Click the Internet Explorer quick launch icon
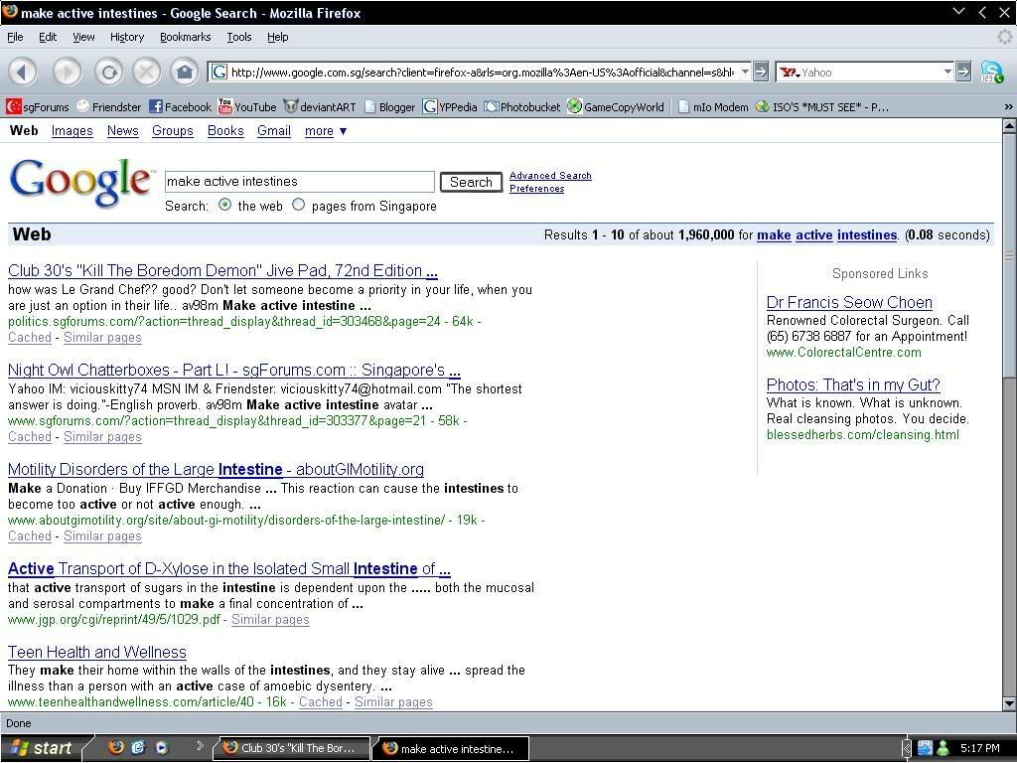Image resolution: width=1017 pixels, height=763 pixels. pos(138,747)
